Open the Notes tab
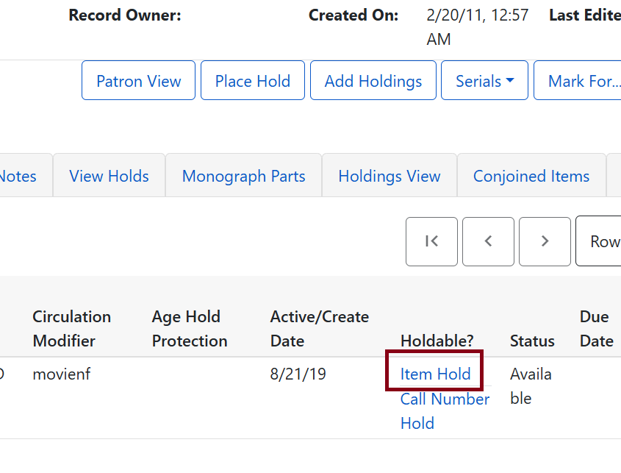Viewport: 621px width, 473px height. [x=18, y=176]
